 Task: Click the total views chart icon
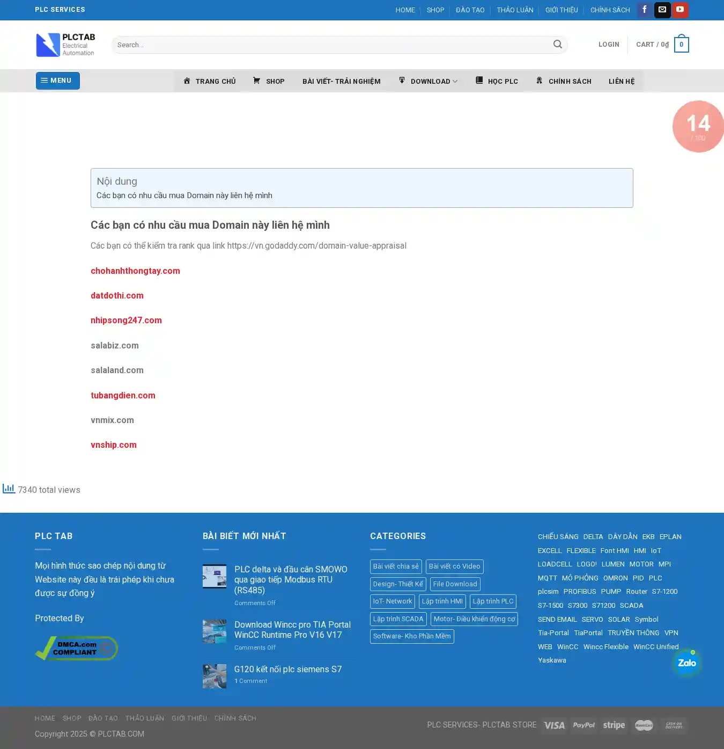click(x=9, y=489)
